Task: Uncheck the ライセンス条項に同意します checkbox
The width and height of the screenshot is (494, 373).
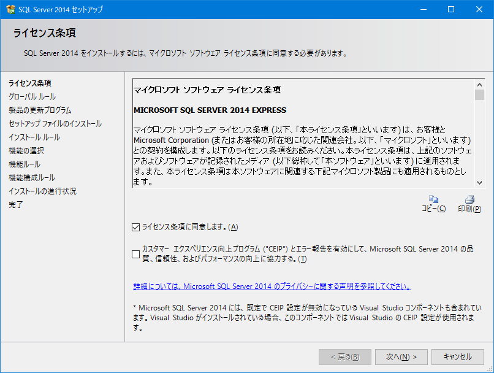Action: tap(136, 227)
